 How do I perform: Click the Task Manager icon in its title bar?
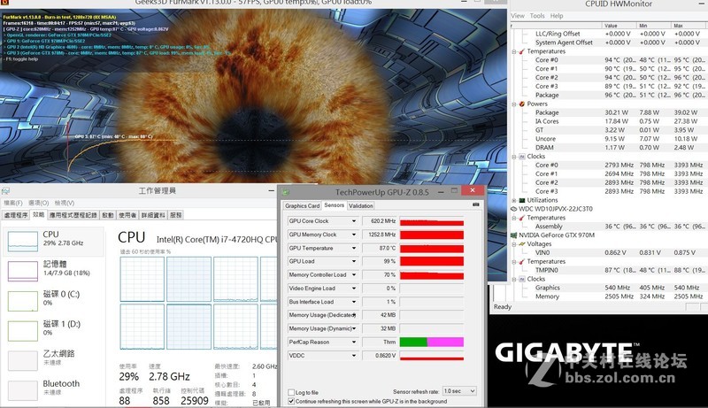(5, 191)
